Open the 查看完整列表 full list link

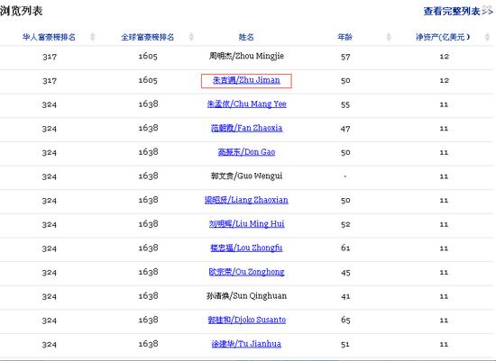pyautogui.click(x=458, y=12)
